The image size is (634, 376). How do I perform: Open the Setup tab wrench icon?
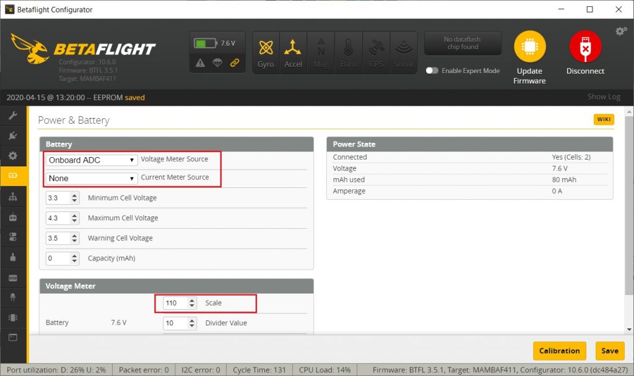pyautogui.click(x=13, y=116)
